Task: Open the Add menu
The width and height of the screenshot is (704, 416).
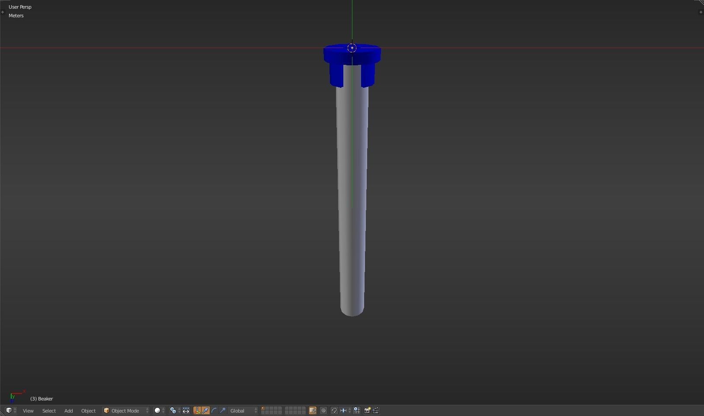Action: 68,411
